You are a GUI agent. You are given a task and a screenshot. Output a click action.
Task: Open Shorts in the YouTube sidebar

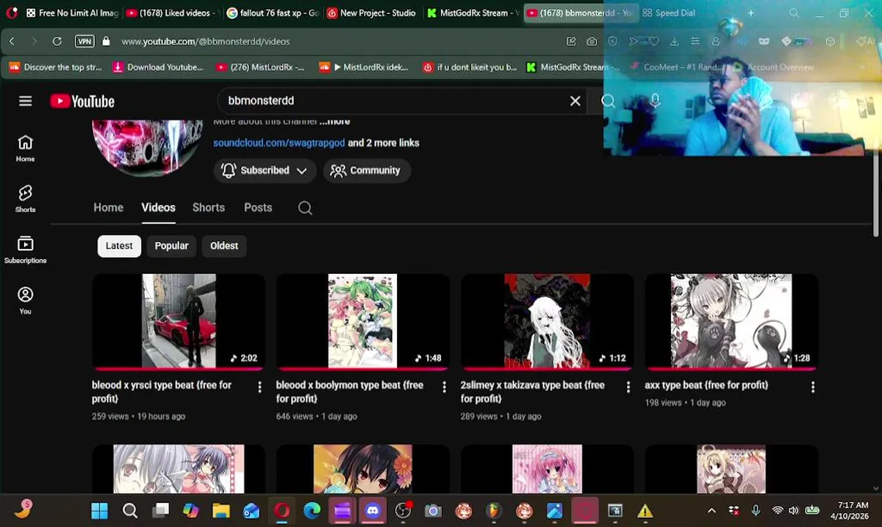(25, 198)
